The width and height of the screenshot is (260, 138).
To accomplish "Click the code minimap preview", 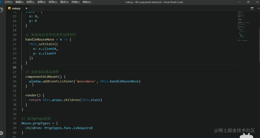I will pos(243,26).
